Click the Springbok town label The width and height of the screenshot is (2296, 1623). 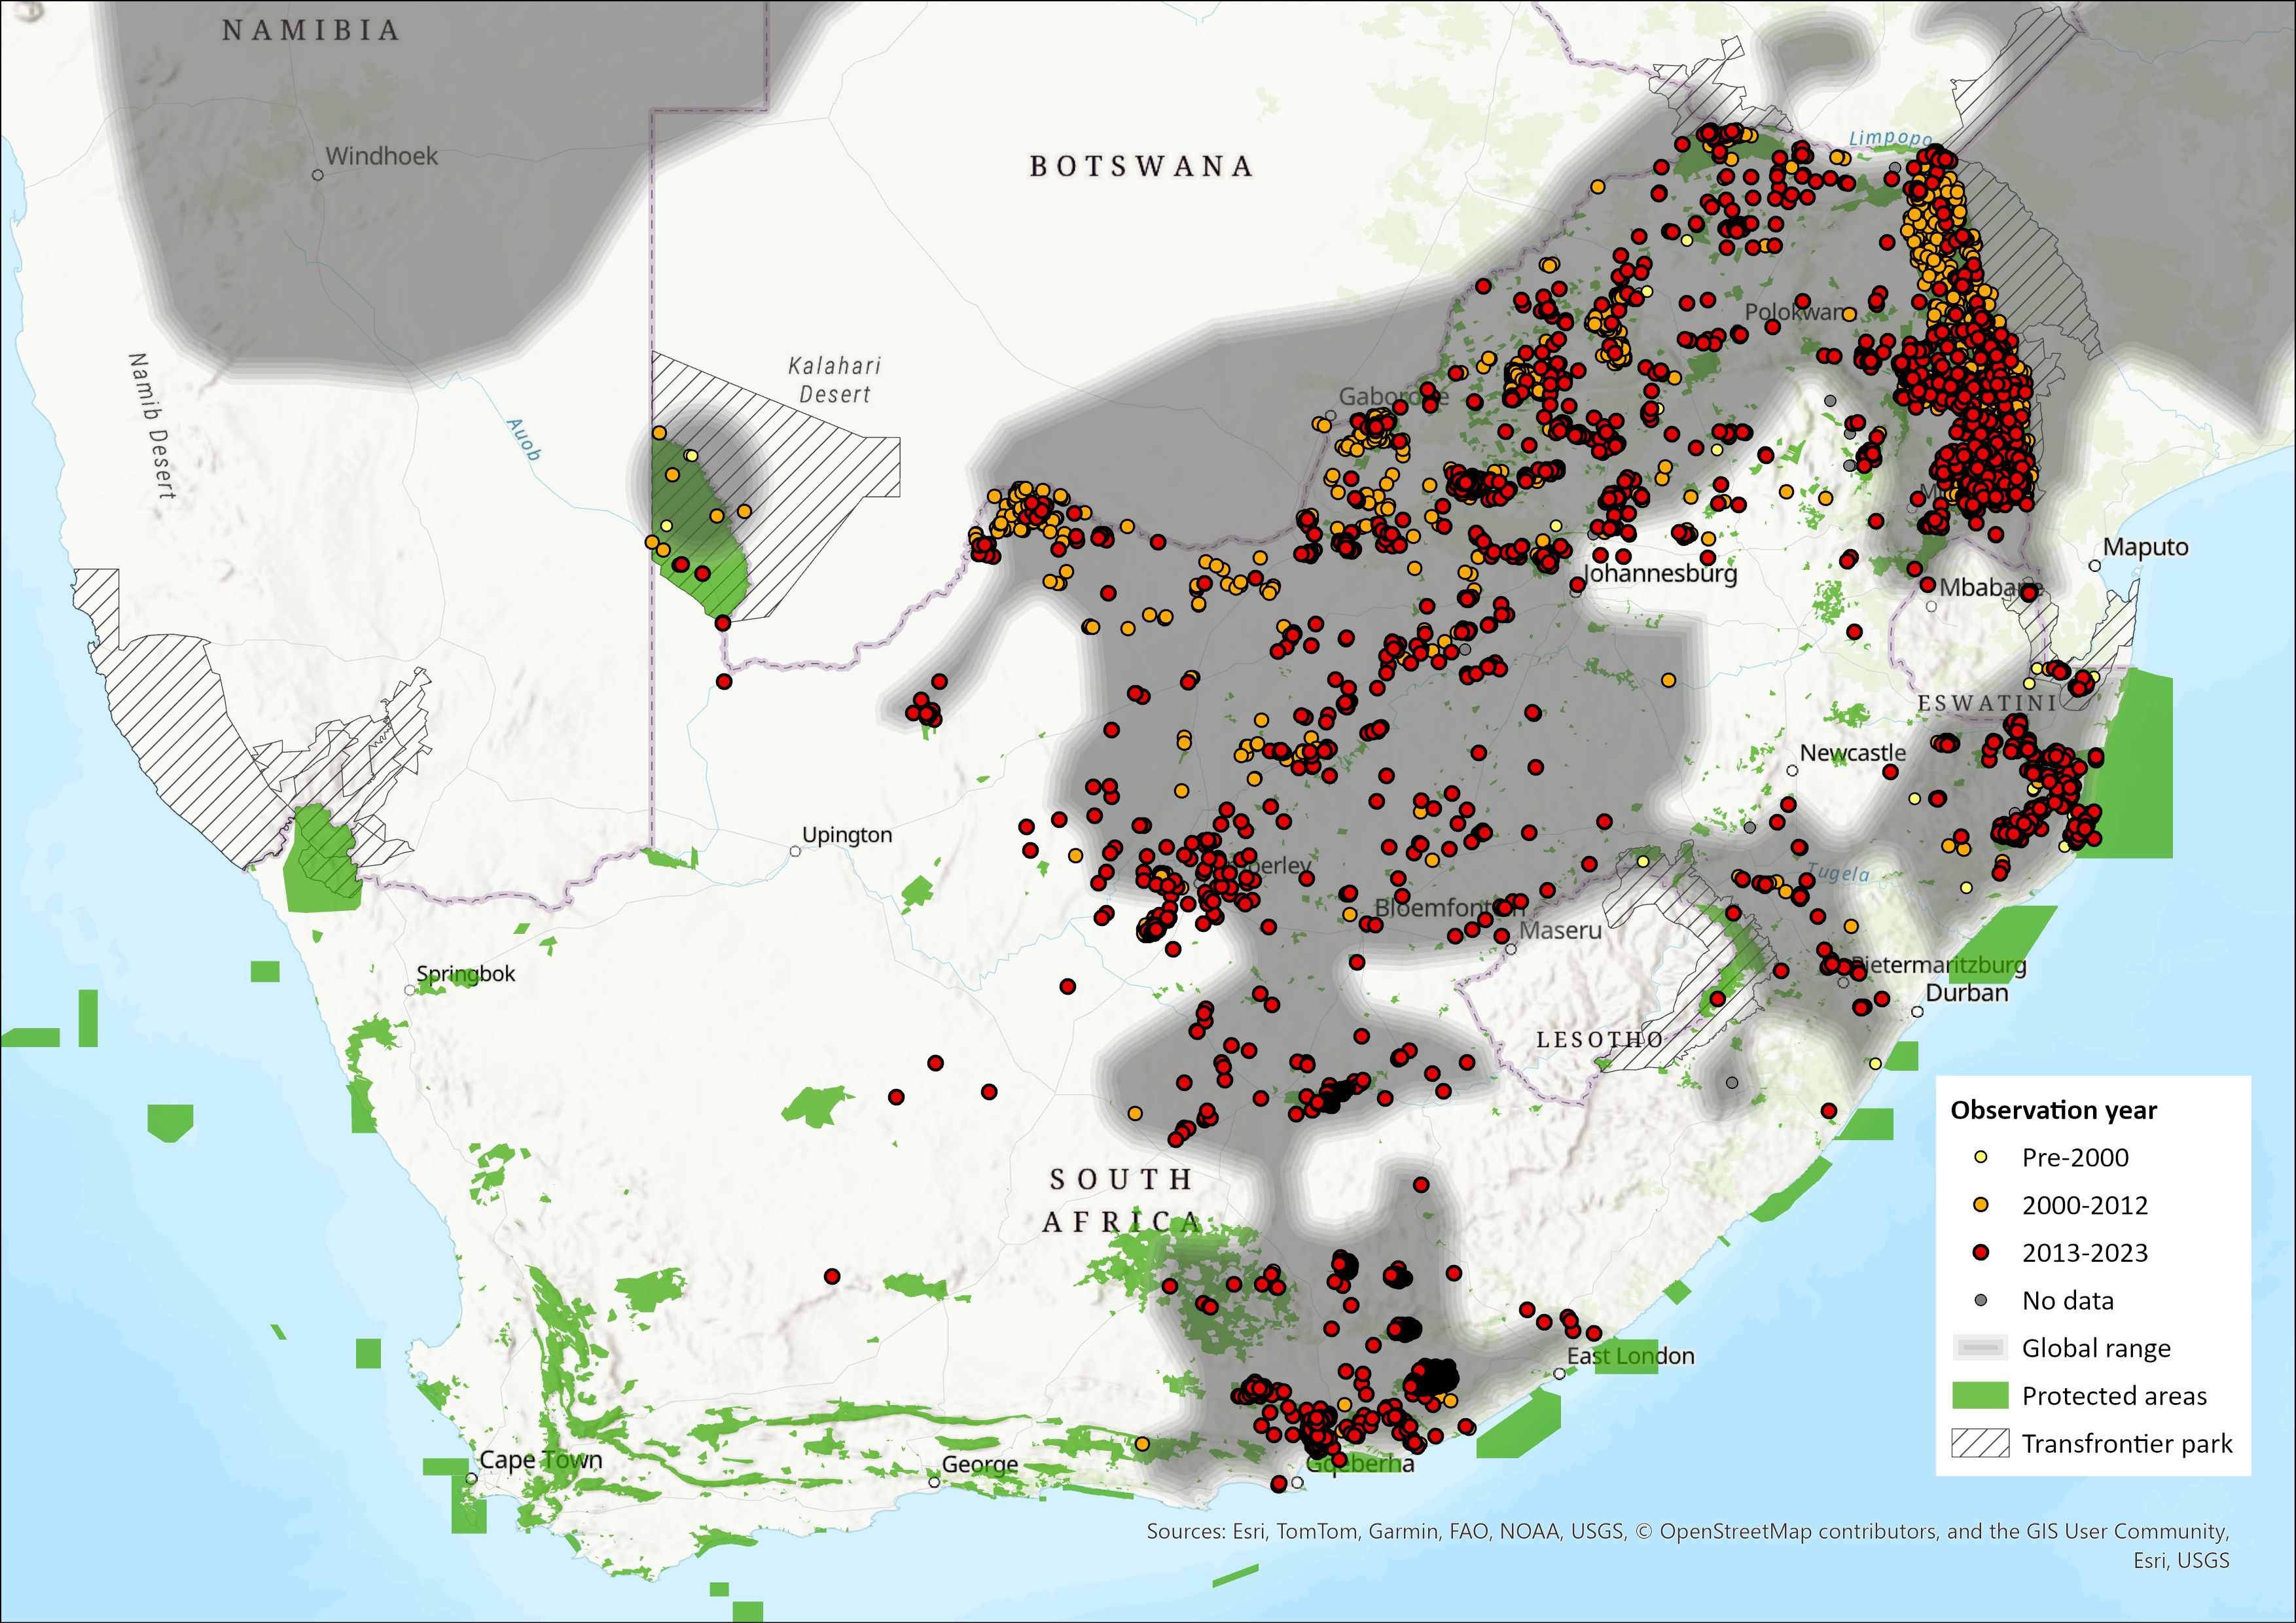(x=466, y=973)
